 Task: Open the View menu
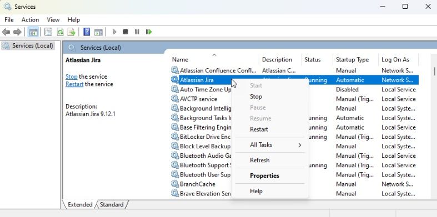[x=53, y=20]
